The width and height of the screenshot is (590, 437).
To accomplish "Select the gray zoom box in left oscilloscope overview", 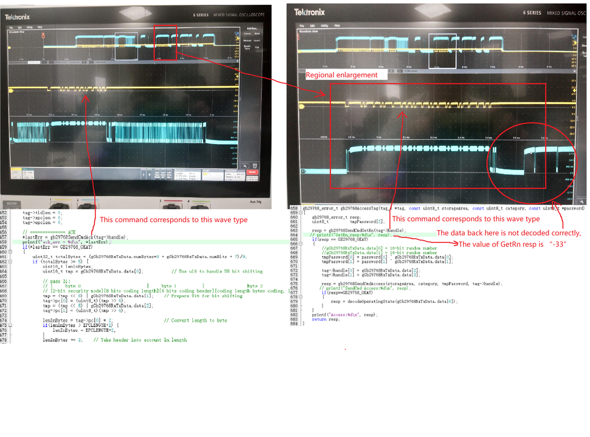I will click(126, 46).
